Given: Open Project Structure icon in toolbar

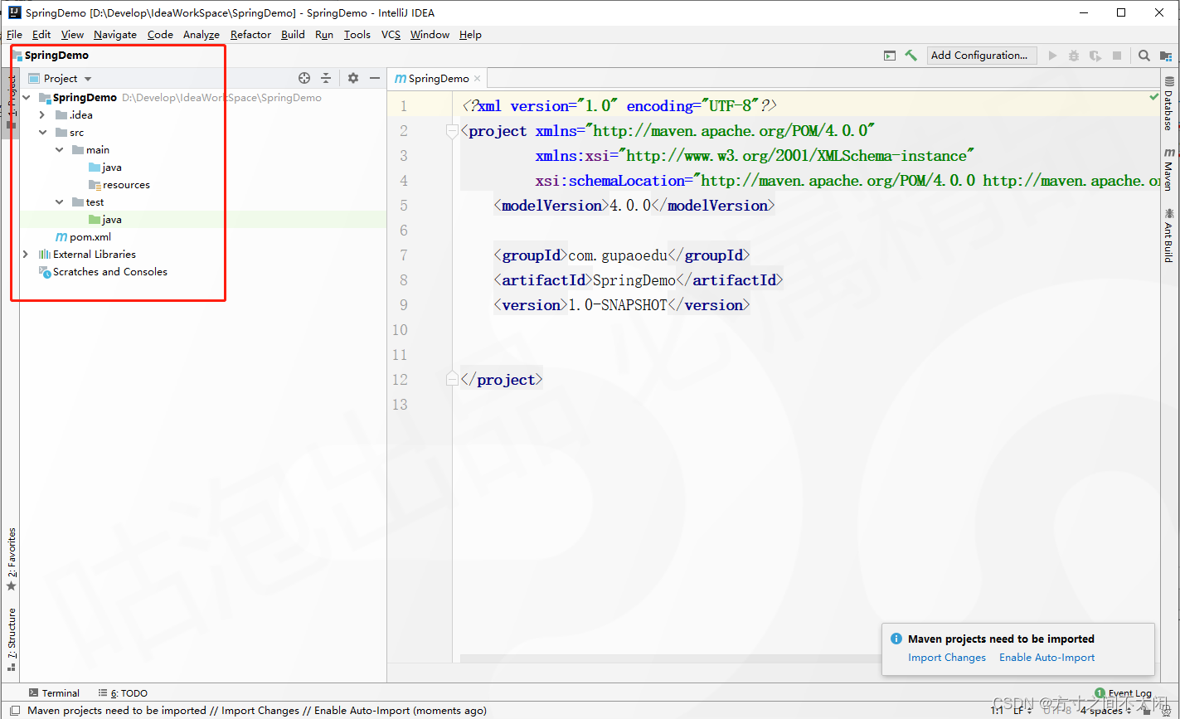Looking at the screenshot, I should [x=1166, y=56].
